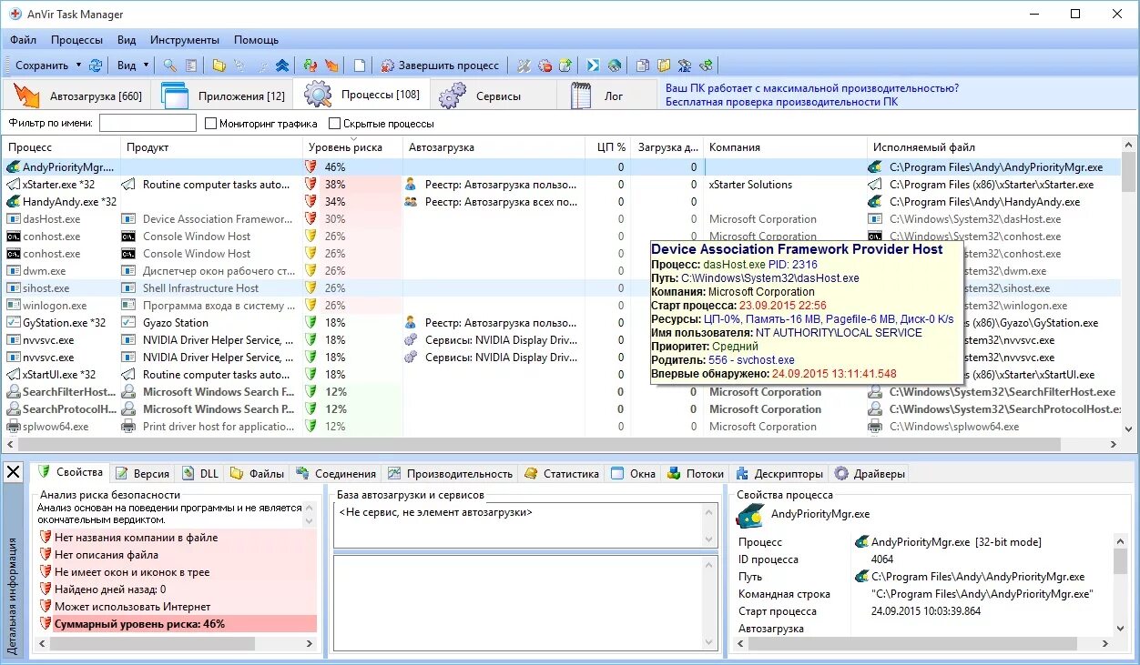Viewport: 1140px width, 665px height.
Task: Open the Помощь menu
Action: click(x=256, y=40)
